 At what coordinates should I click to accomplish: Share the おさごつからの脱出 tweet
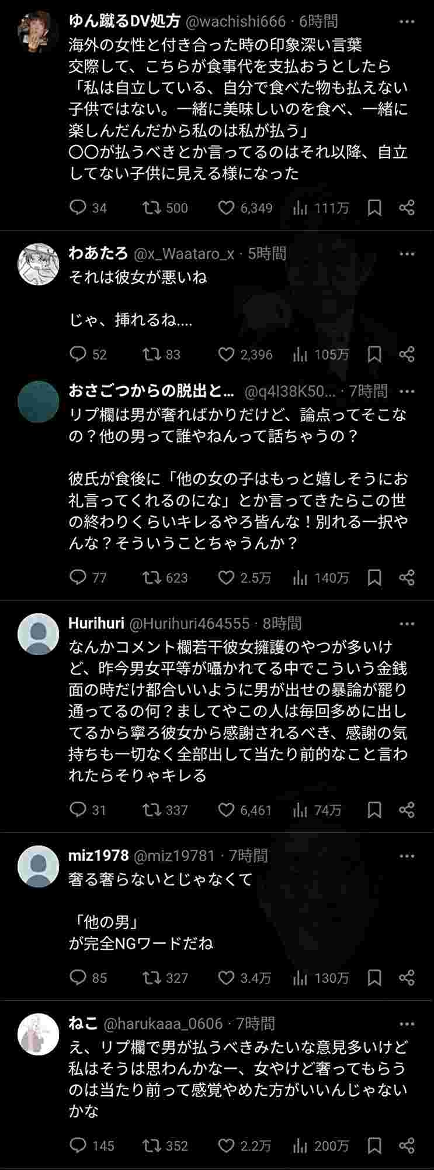click(x=407, y=577)
